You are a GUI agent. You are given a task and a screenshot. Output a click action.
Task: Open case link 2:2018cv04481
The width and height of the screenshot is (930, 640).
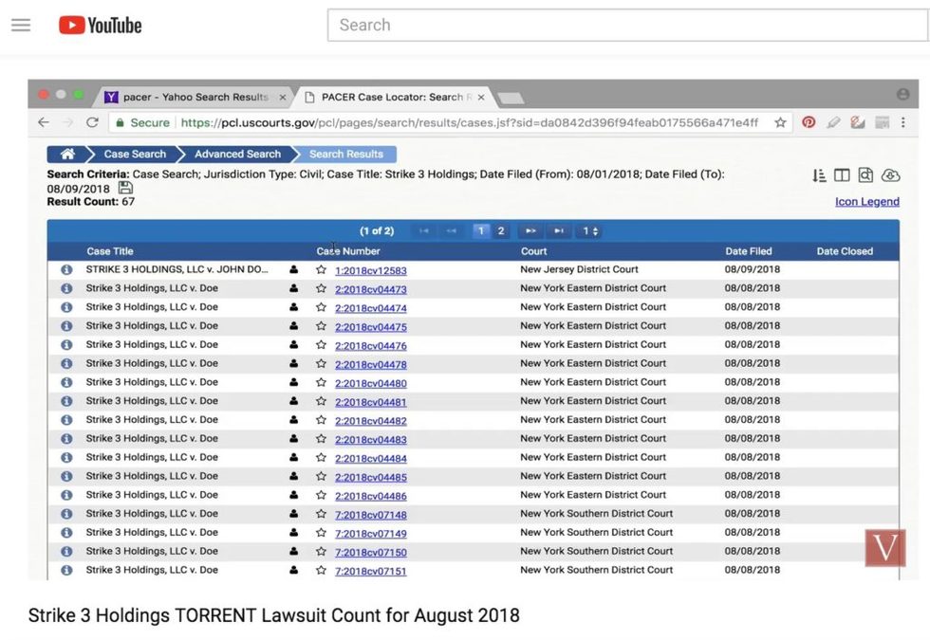point(371,402)
